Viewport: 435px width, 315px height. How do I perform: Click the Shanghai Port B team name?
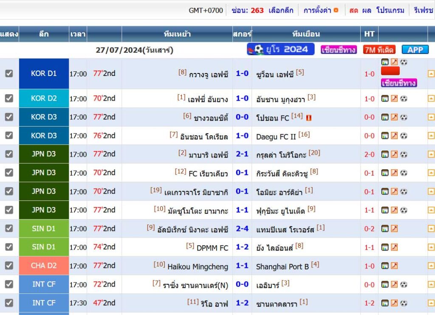tap(282, 267)
